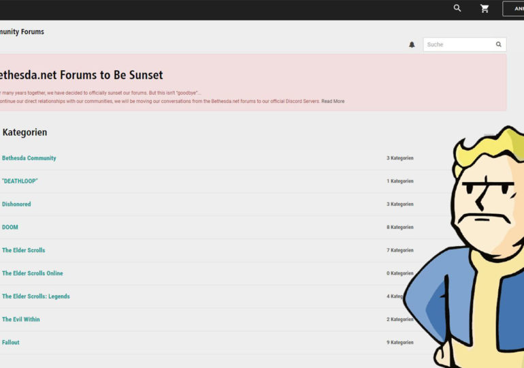Open the DOOM category
Viewport: 524px width, 368px height.
10,227
